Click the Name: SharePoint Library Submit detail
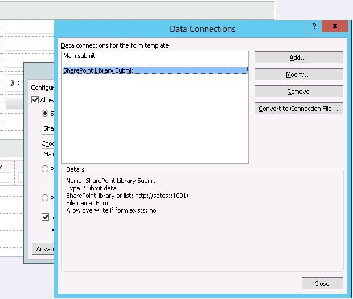 point(111,181)
